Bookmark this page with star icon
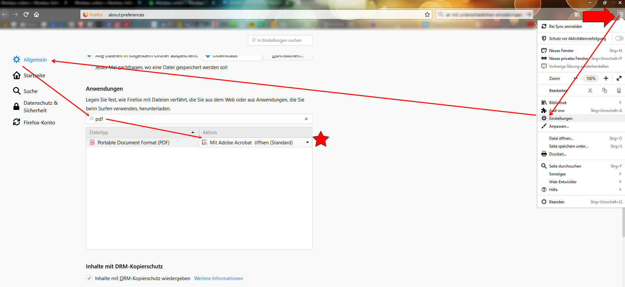The width and height of the screenshot is (625, 287). coord(427,14)
